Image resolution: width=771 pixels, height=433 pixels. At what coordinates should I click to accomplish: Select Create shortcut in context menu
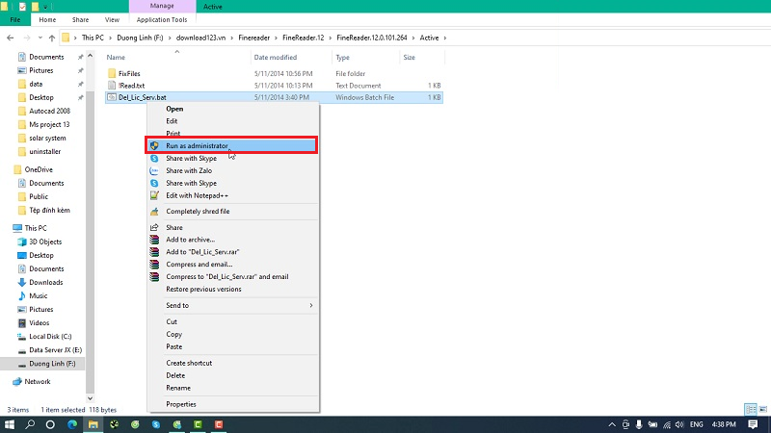[x=189, y=363]
